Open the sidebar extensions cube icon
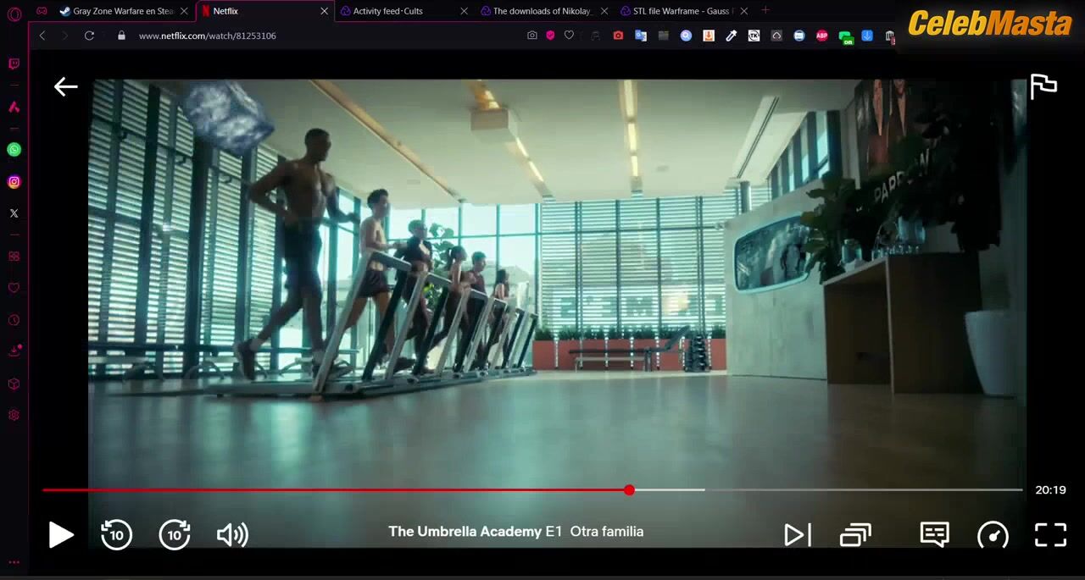The height and width of the screenshot is (580, 1085). click(14, 384)
